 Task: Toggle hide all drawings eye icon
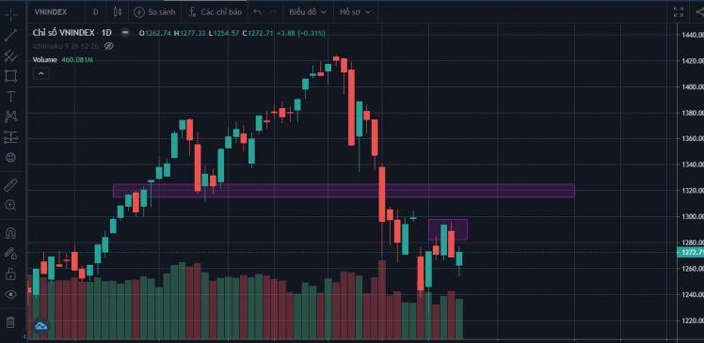[x=10, y=294]
